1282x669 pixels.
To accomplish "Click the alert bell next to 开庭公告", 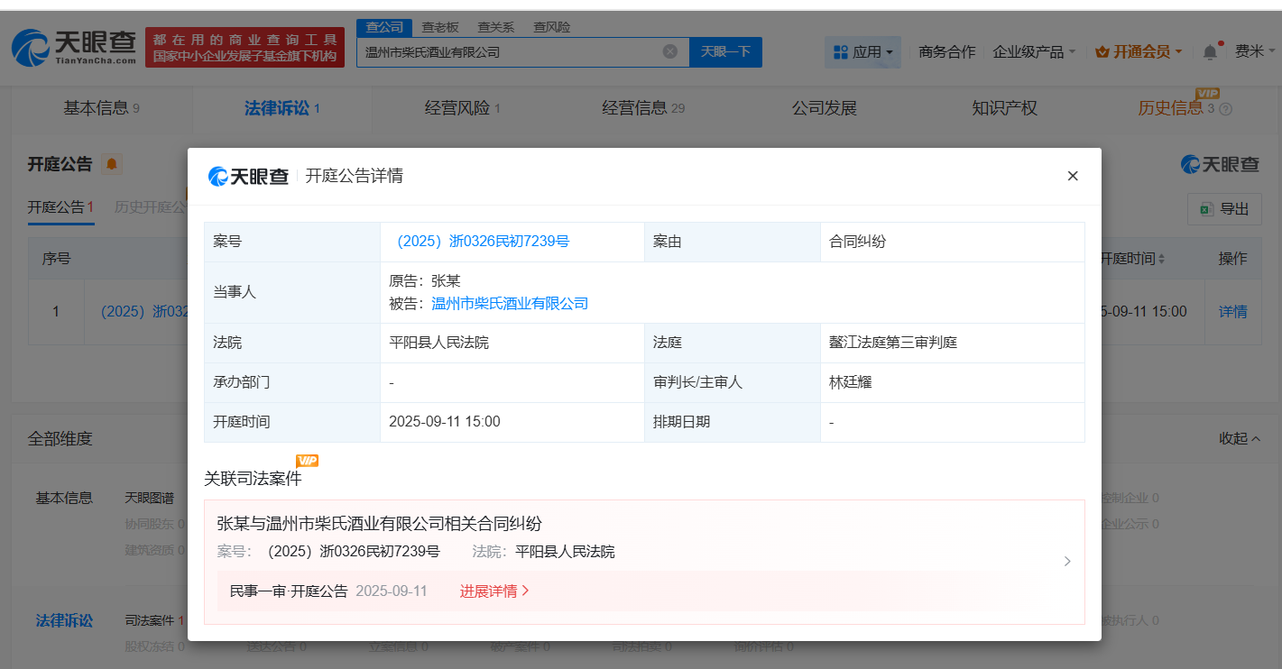I will click(x=113, y=162).
